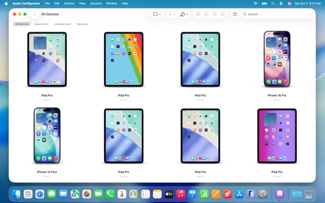Open the Apple Configurator app menu
325x203 pixels.
26,3
